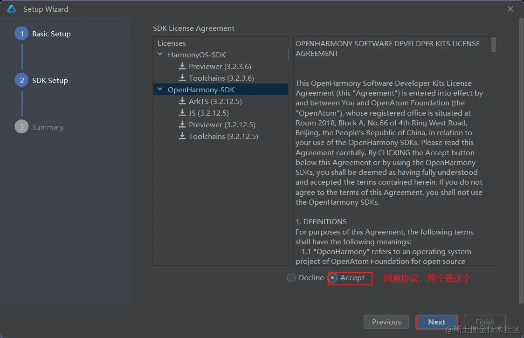Viewport: 524px width, 338px height.
Task: Click step 3 circle for Summary
Action: point(22,127)
